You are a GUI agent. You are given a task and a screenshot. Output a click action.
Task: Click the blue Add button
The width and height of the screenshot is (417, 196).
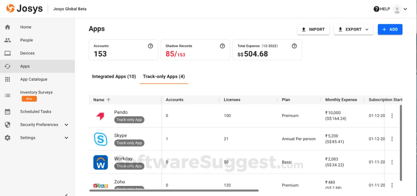(390, 30)
